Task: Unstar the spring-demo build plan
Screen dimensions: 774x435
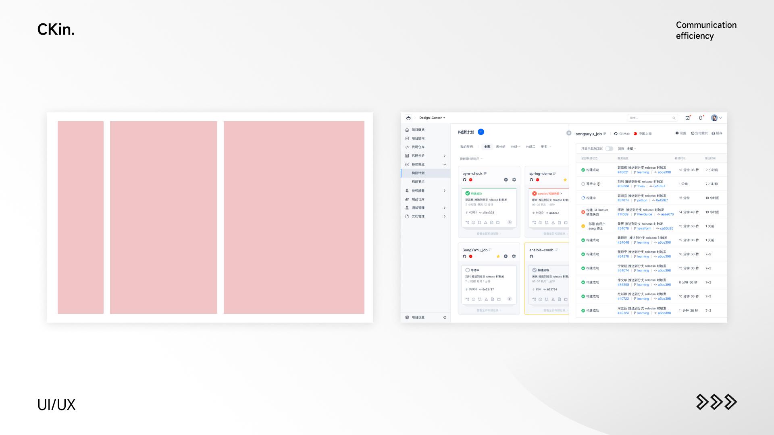Action: point(565,180)
